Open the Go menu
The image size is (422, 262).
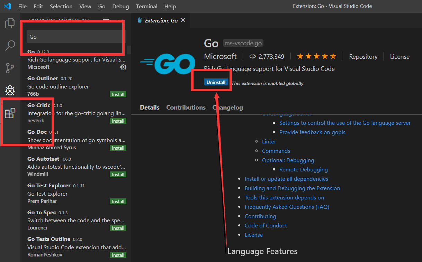[102, 6]
